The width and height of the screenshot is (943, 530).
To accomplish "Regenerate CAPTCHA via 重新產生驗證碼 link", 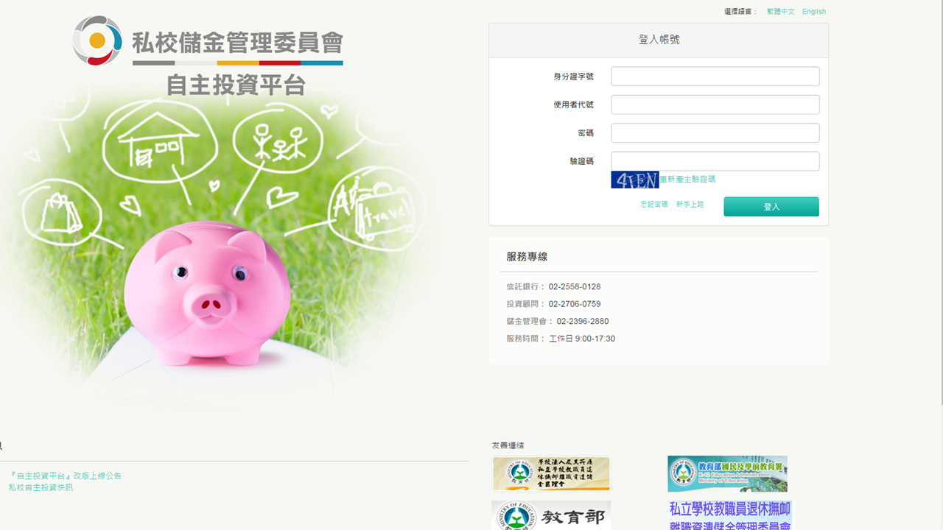I will [x=687, y=179].
